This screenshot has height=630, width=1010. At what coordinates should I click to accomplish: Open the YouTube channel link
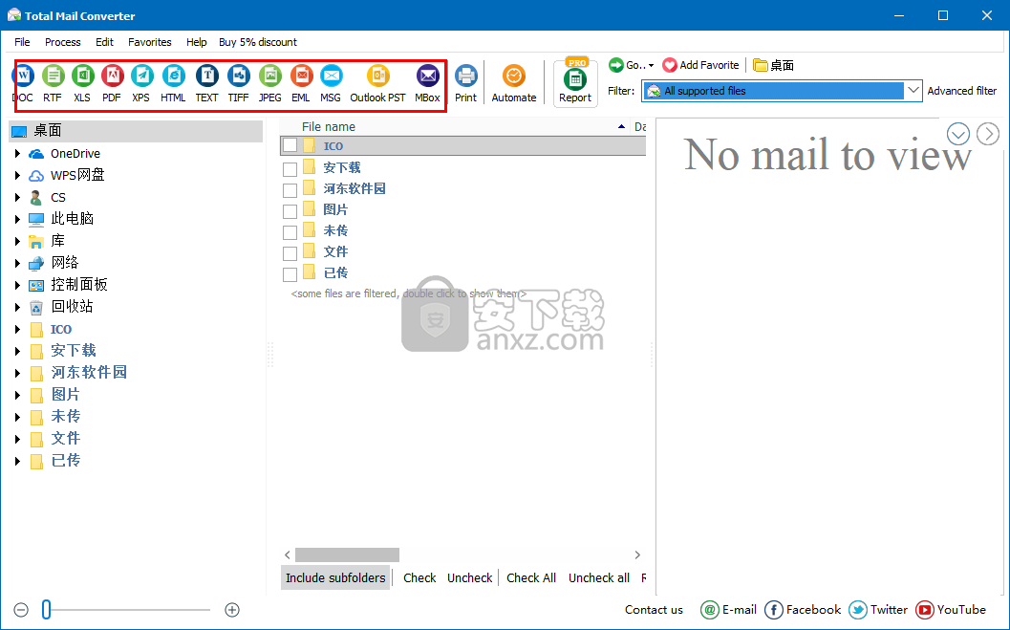click(x=951, y=609)
